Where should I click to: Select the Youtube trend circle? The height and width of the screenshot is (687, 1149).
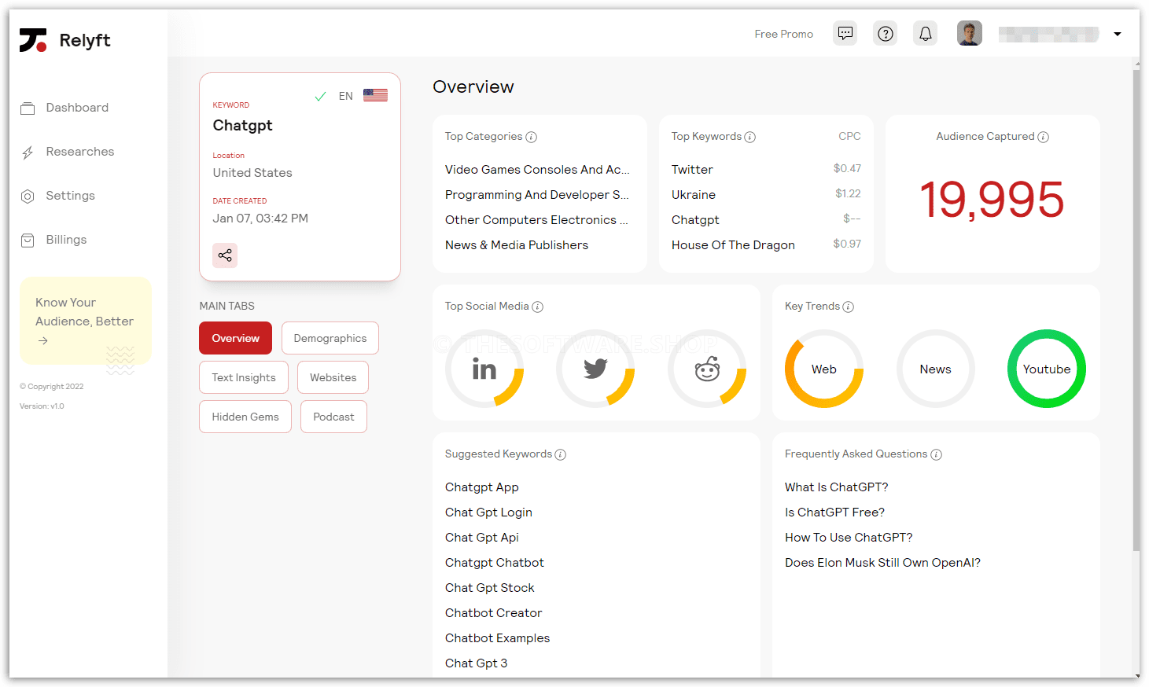click(x=1047, y=369)
